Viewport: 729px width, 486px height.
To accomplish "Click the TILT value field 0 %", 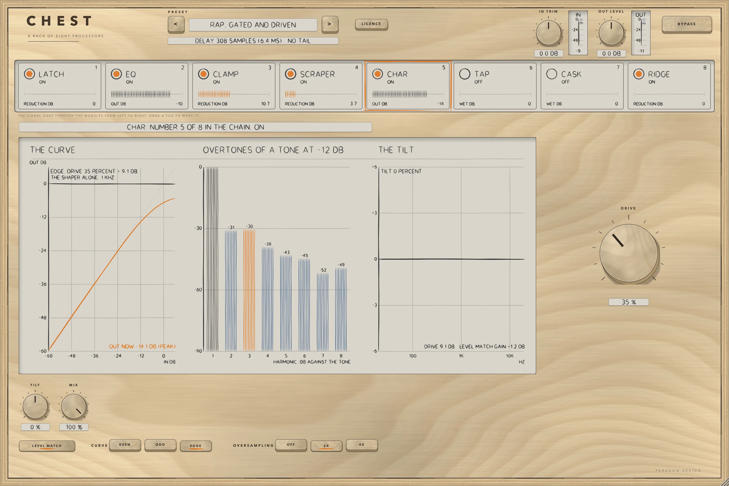I will (35, 427).
